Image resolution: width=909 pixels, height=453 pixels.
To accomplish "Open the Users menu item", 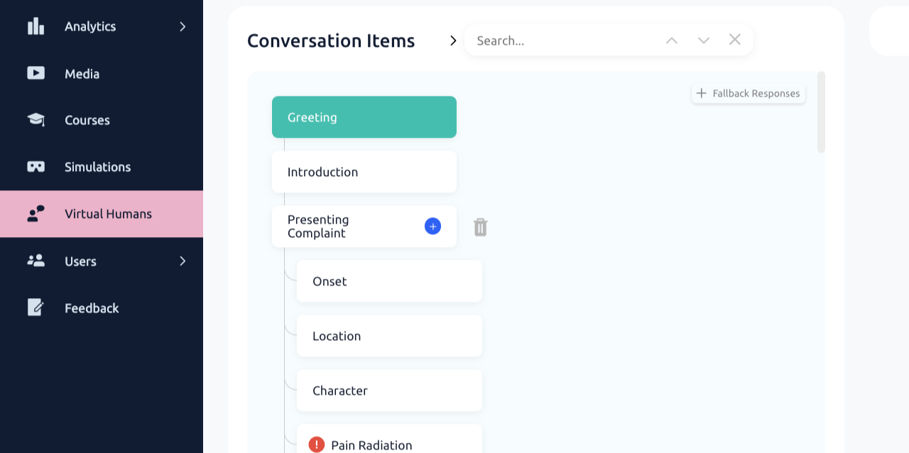I will pyautogui.click(x=80, y=261).
